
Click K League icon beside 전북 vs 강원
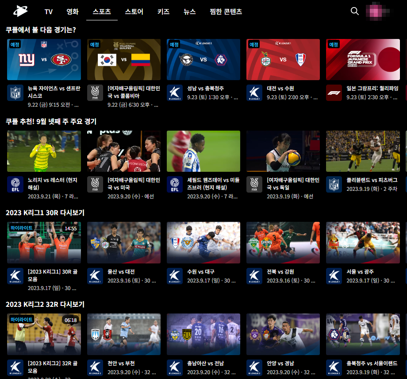254,276
